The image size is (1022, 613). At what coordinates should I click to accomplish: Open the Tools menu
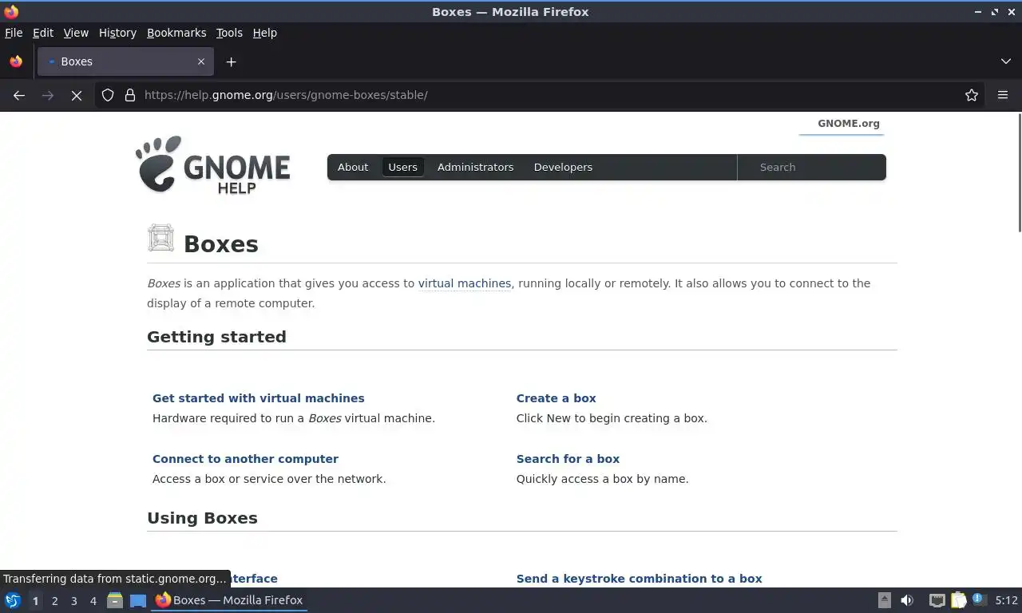[229, 33]
